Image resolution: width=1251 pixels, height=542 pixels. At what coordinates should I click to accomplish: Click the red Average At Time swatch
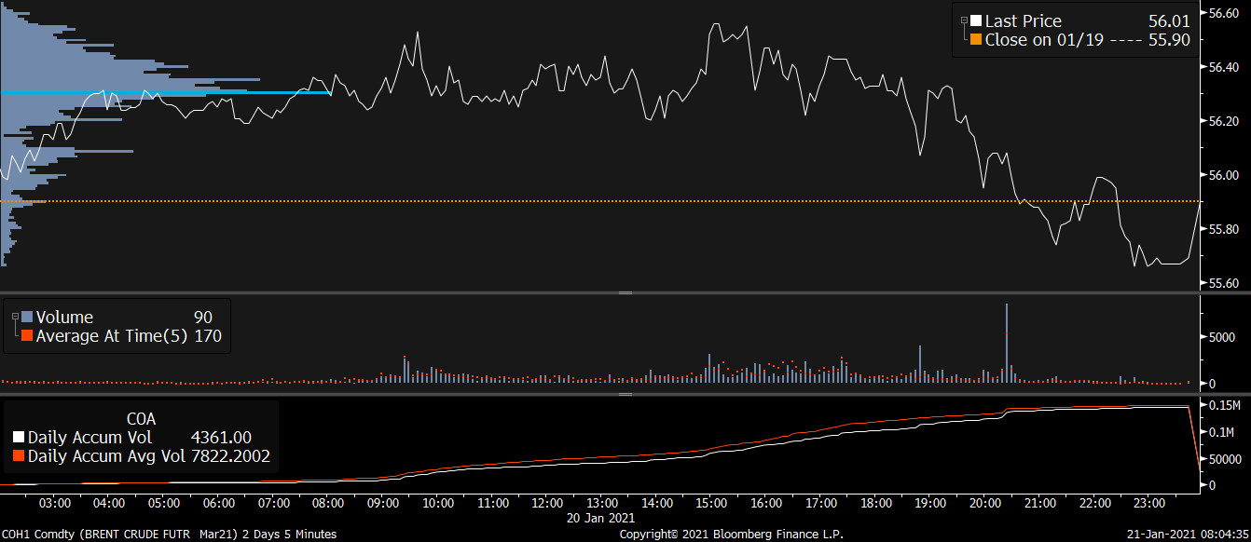click(27, 336)
